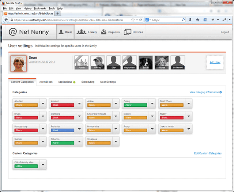
Task: Click the Firefox downloads arrow icon
Action: pos(190,20)
